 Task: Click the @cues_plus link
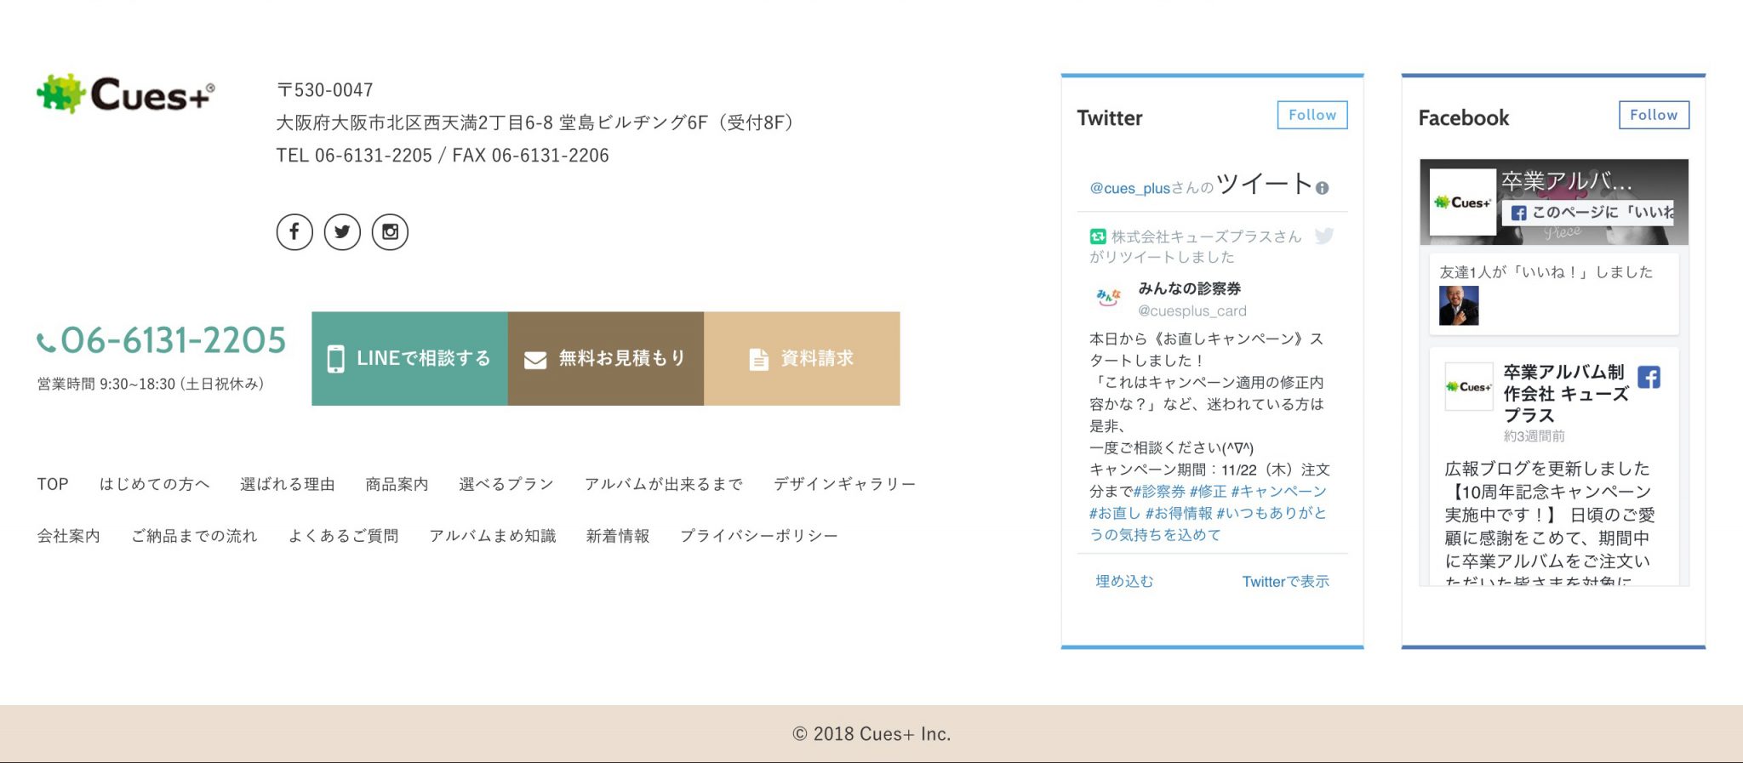pos(1130,188)
